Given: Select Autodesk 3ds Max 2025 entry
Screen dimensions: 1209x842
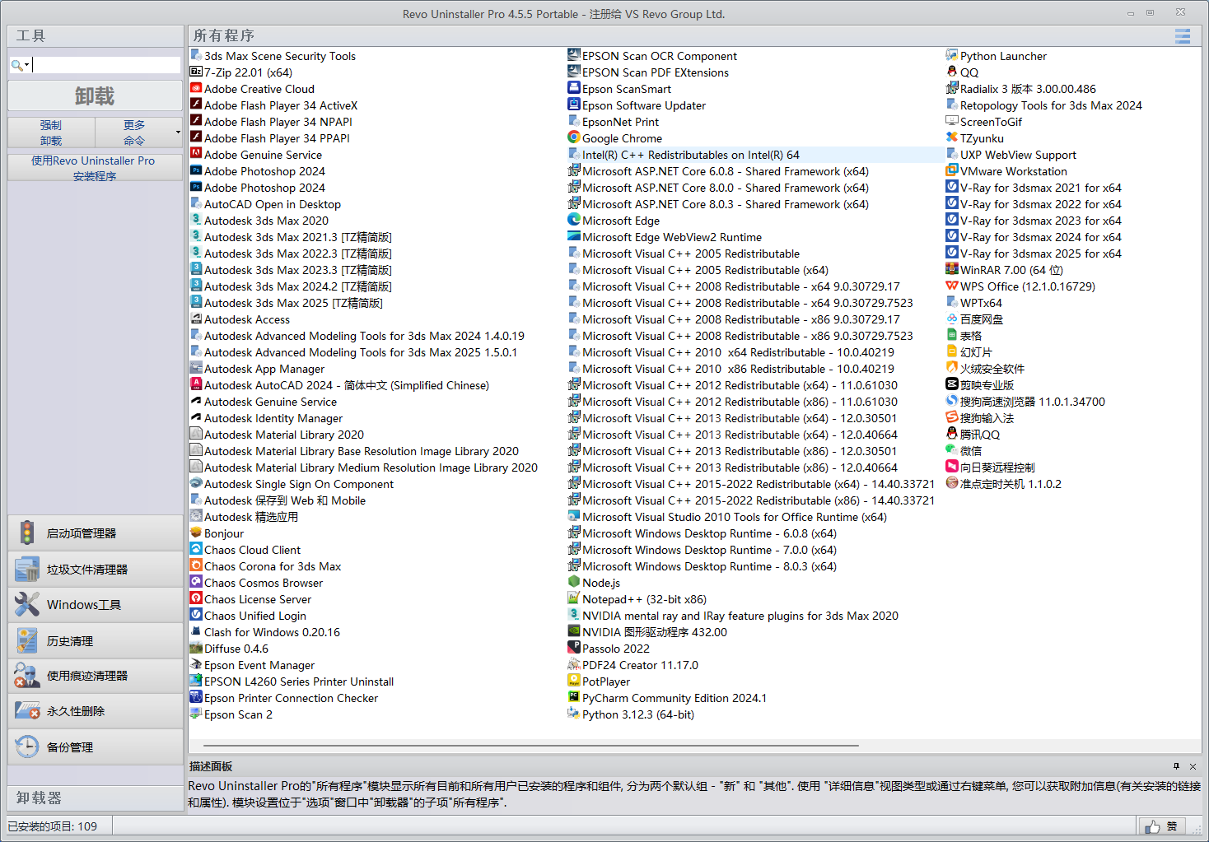Looking at the screenshot, I should point(287,303).
